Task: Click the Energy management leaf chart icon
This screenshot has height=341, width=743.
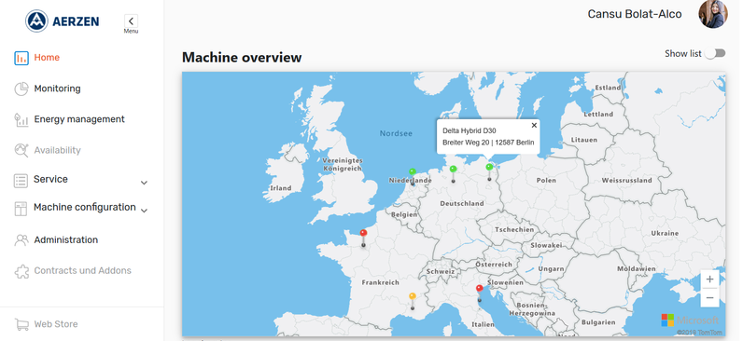Action: (x=21, y=119)
